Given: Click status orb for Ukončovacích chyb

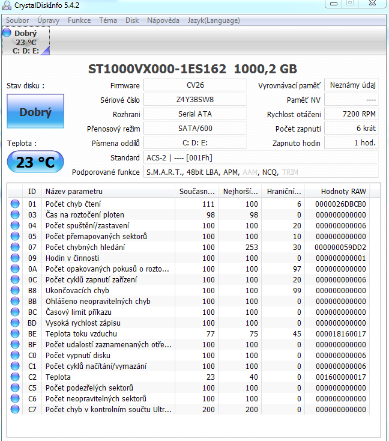Looking at the screenshot, I should tap(15, 291).
